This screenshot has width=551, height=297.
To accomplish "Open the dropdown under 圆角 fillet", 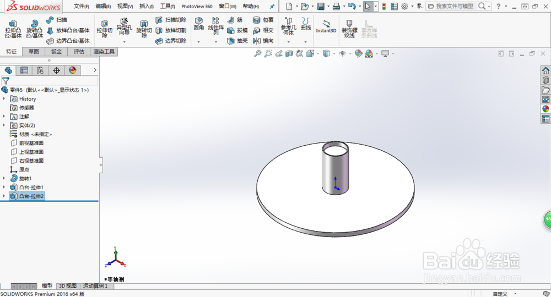I will [198, 42].
